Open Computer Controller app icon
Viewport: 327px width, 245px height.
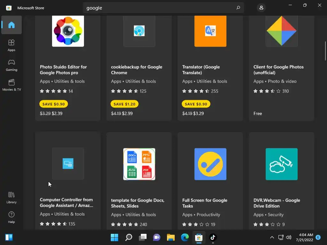click(x=68, y=164)
